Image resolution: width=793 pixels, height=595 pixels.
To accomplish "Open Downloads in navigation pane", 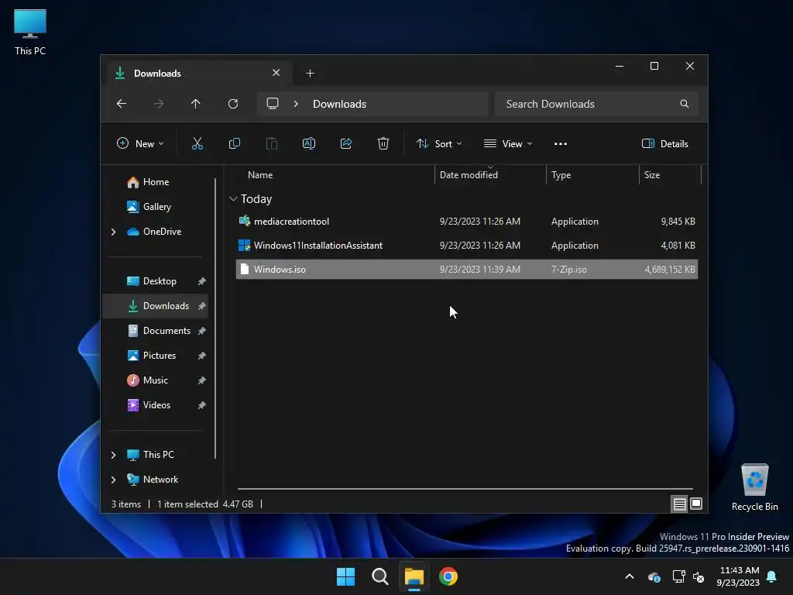I will (x=156, y=306).
